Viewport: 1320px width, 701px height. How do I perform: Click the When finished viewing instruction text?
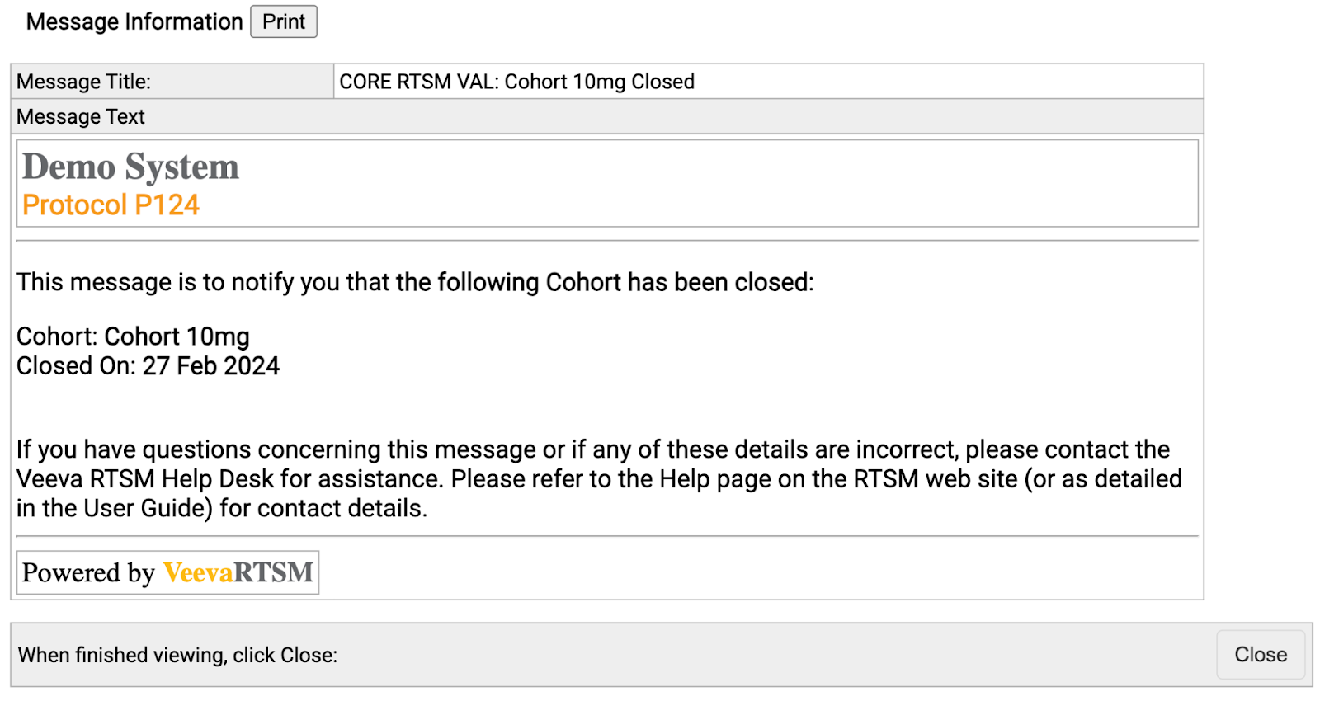coord(178,655)
